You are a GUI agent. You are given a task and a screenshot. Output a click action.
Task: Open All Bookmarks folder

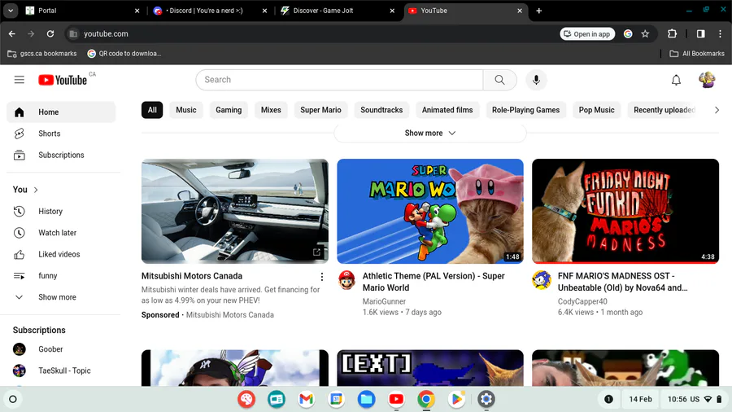[697, 54]
